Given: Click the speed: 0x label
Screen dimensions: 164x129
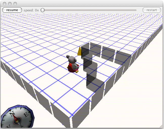Looking at the screenshot, I should 31,10.
